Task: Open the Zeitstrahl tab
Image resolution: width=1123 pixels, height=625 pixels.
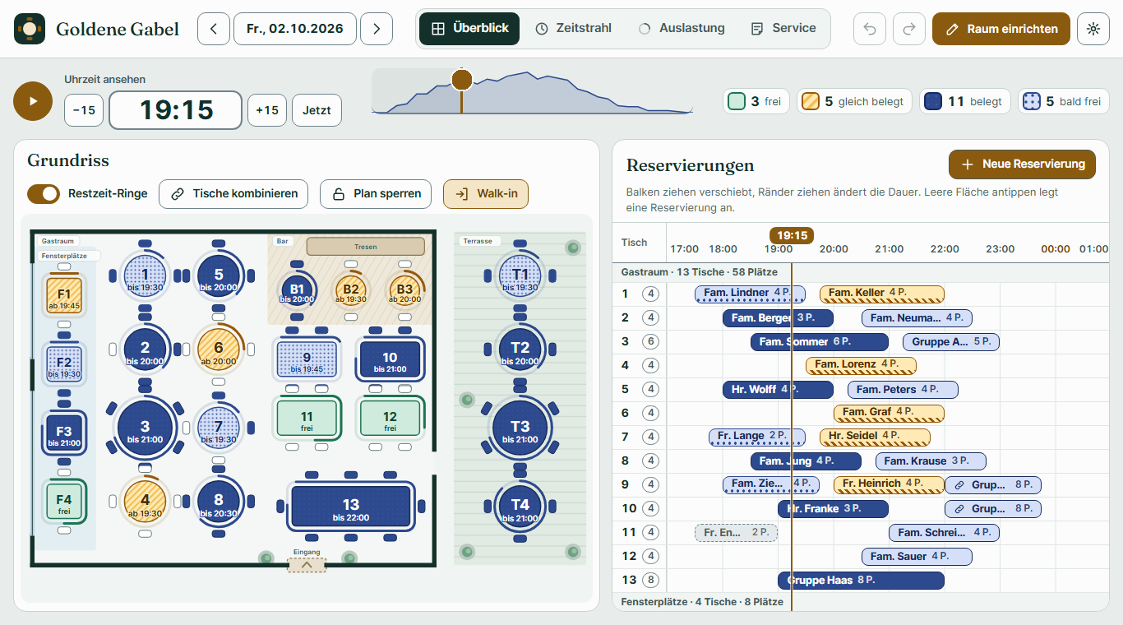Action: click(573, 29)
